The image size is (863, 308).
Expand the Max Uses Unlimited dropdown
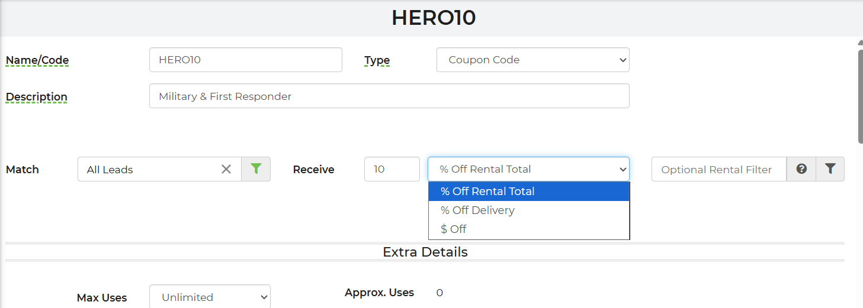(x=210, y=297)
